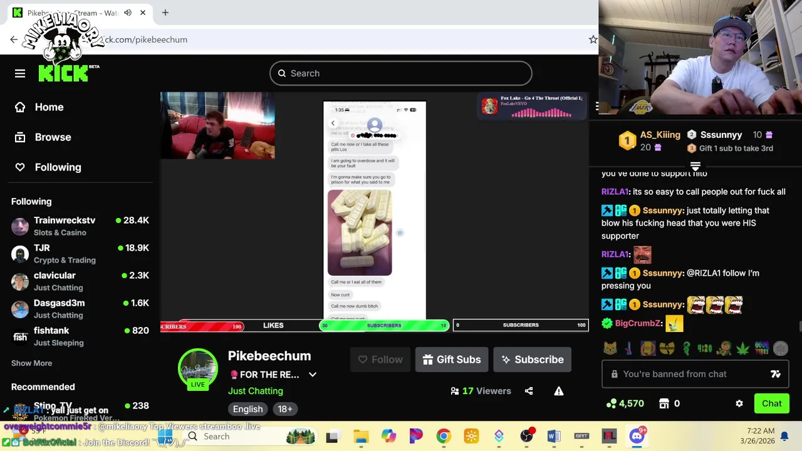Image resolution: width=802 pixels, height=451 pixels.
Task: Open notifications bell in system tray
Action: [x=784, y=436]
